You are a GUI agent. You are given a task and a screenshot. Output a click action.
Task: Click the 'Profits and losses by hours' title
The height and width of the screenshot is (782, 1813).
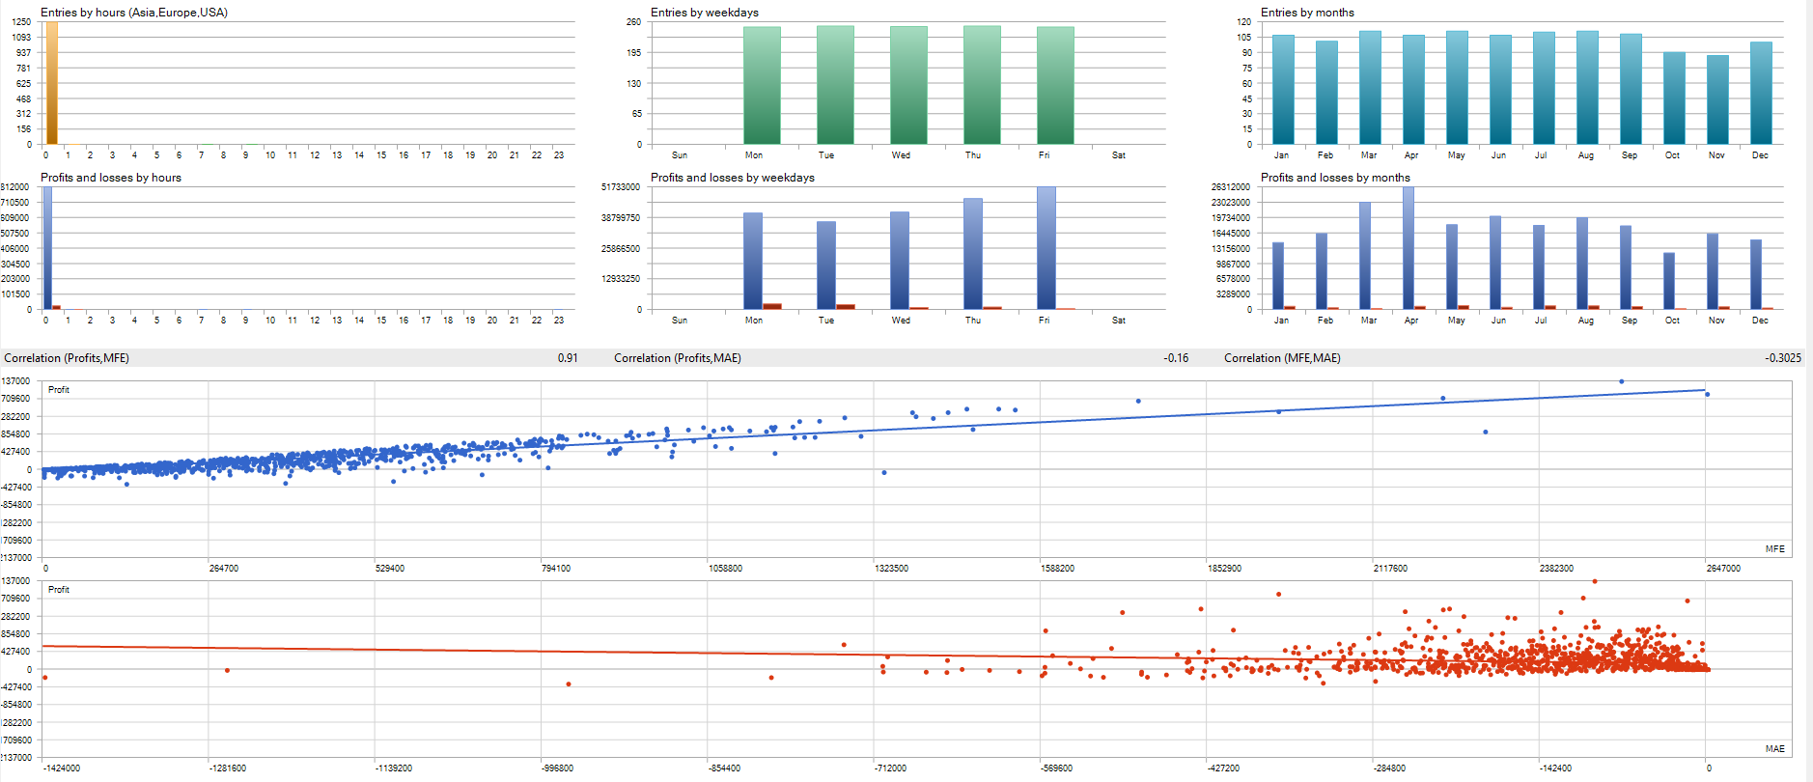pyautogui.click(x=111, y=178)
